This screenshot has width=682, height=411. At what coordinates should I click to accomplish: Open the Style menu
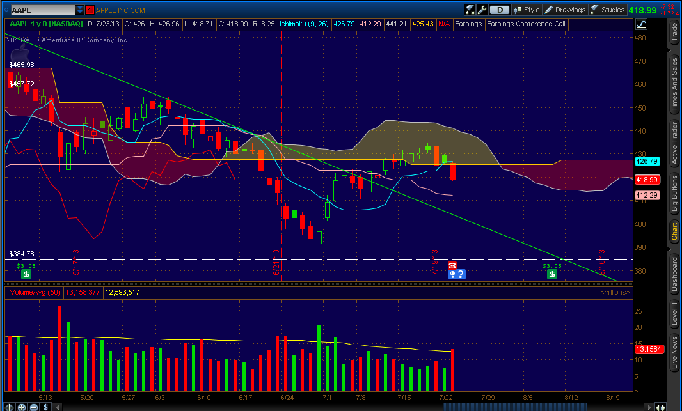point(527,10)
